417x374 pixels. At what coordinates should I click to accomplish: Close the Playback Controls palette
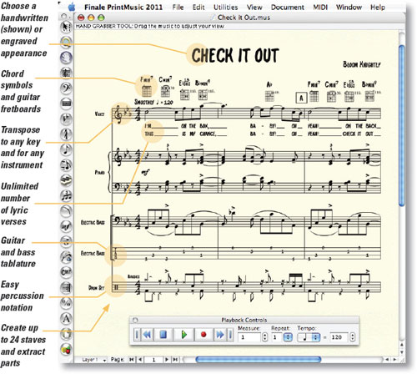pos(135,320)
